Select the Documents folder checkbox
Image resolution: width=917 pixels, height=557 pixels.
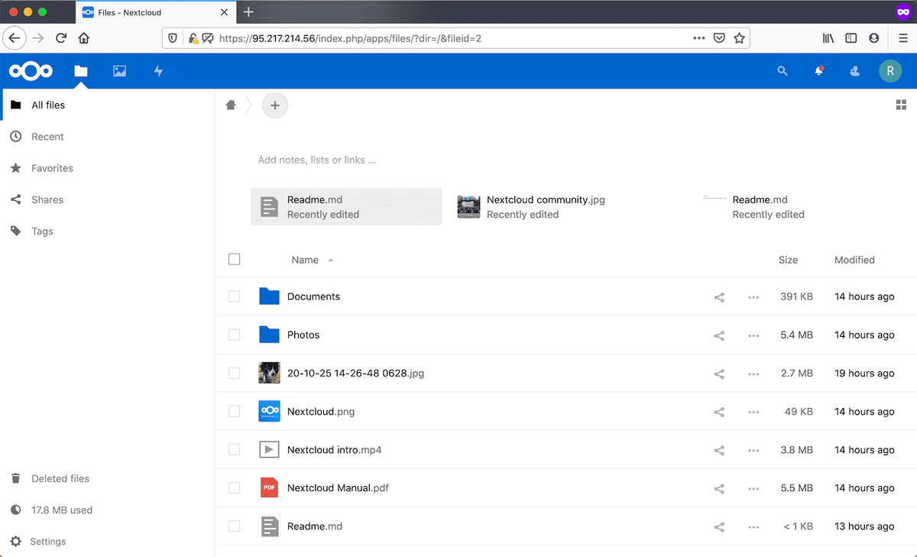[x=235, y=296]
